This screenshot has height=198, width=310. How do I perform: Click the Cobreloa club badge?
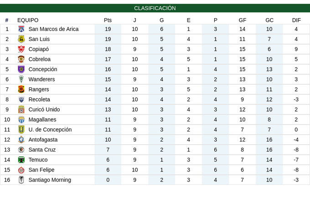[21, 59]
